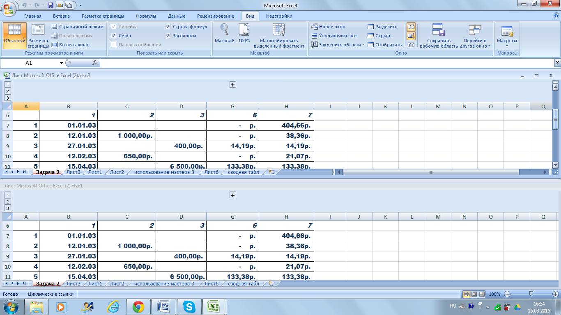Viewport: 561px width, 315px height.
Task: Click the Name Box showing A1
Action: [x=29, y=63]
